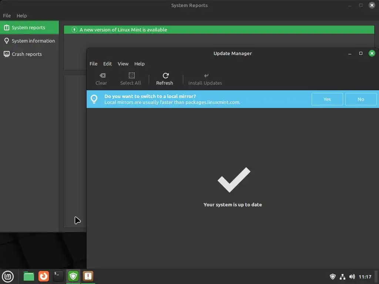Launch Firefox from the taskbar
Image resolution: width=379 pixels, height=284 pixels.
(x=44, y=277)
